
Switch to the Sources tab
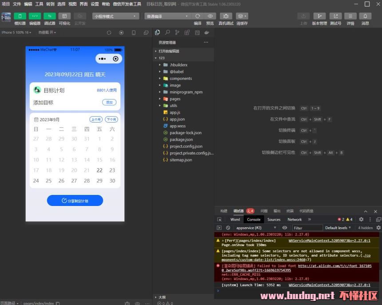pyautogui.click(x=274, y=220)
